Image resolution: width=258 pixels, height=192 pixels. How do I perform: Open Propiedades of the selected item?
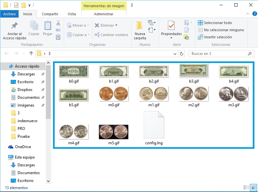pos(171,28)
